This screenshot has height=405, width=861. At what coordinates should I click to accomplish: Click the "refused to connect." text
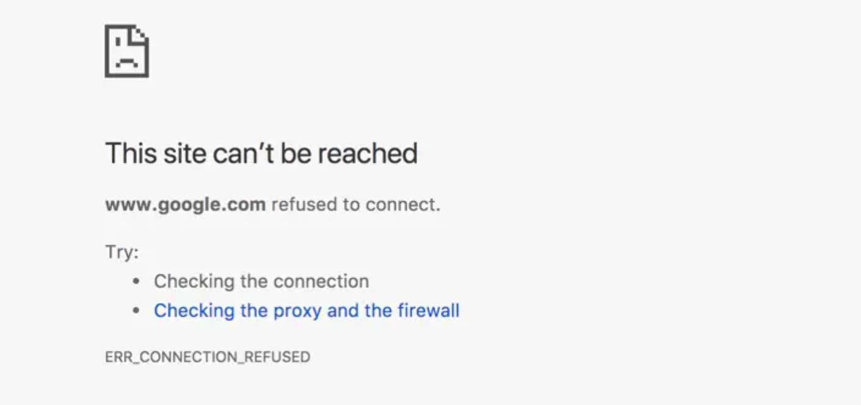[x=355, y=204]
